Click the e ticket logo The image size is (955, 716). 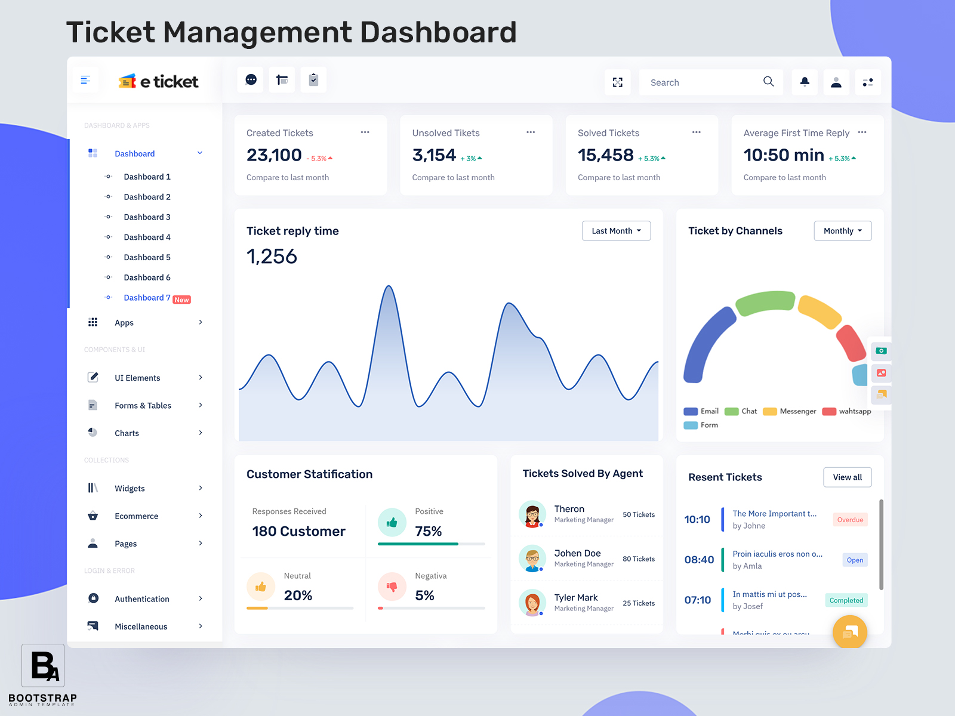(158, 81)
